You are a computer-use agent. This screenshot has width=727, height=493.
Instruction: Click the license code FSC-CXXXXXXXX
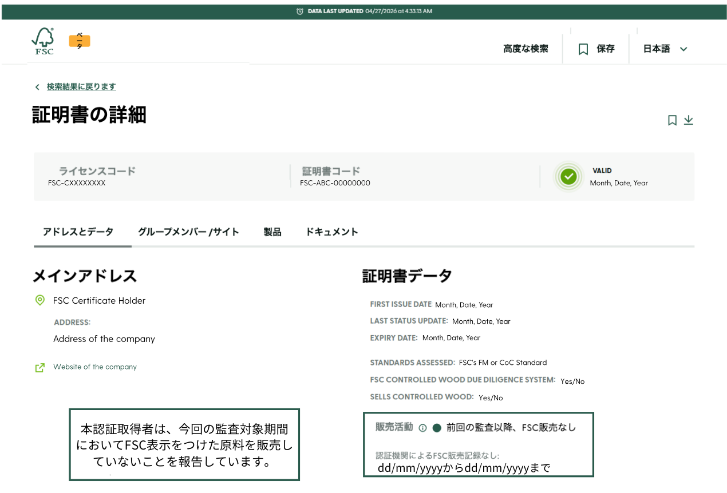pyautogui.click(x=77, y=184)
